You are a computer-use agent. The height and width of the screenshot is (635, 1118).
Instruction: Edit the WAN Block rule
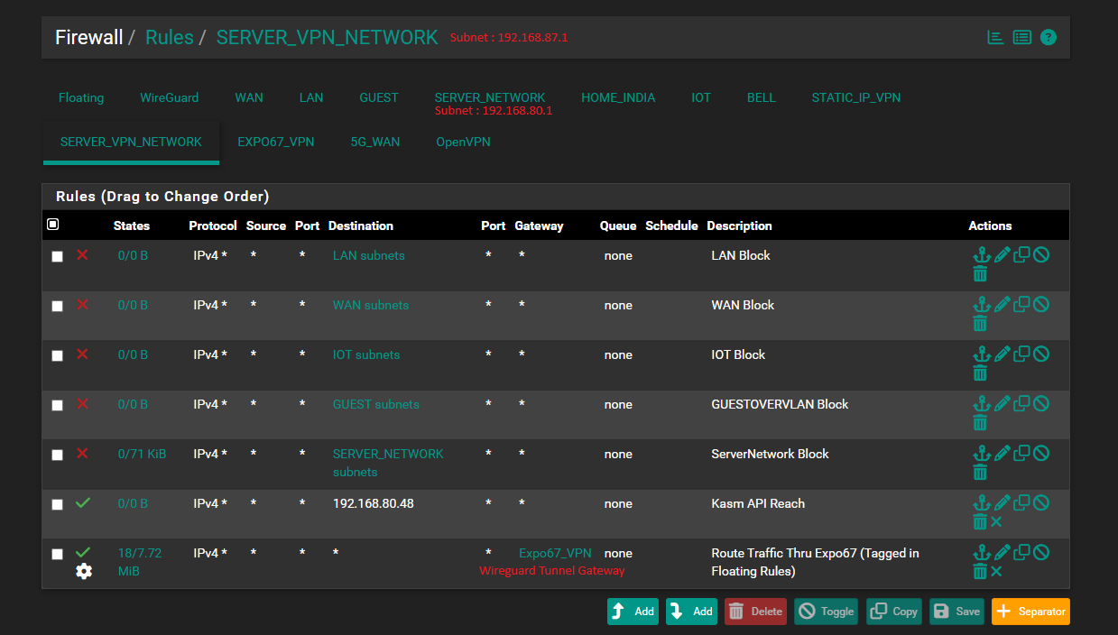pyautogui.click(x=1002, y=305)
